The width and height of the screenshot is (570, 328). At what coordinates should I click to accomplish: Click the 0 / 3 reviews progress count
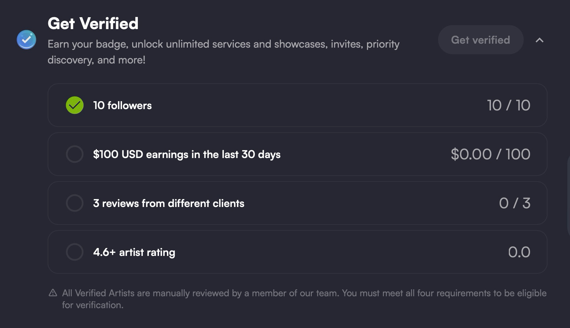point(515,203)
